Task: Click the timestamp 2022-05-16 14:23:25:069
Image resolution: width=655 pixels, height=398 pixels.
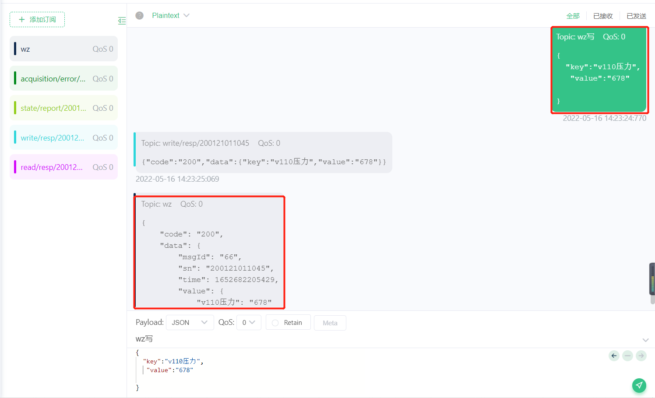Action: click(177, 179)
